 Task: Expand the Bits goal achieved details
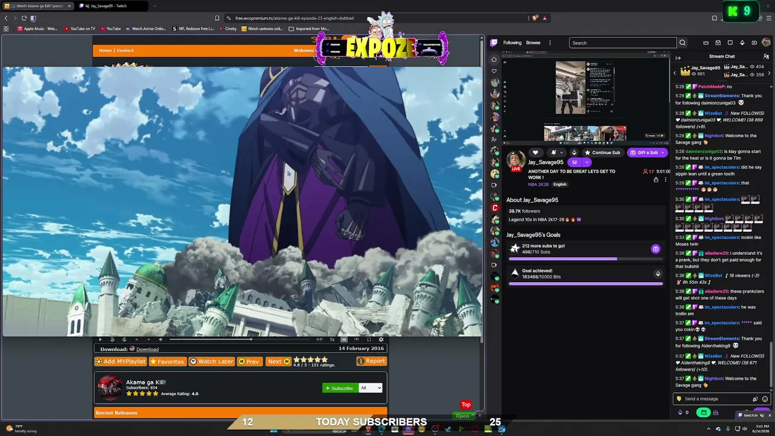coord(658,274)
